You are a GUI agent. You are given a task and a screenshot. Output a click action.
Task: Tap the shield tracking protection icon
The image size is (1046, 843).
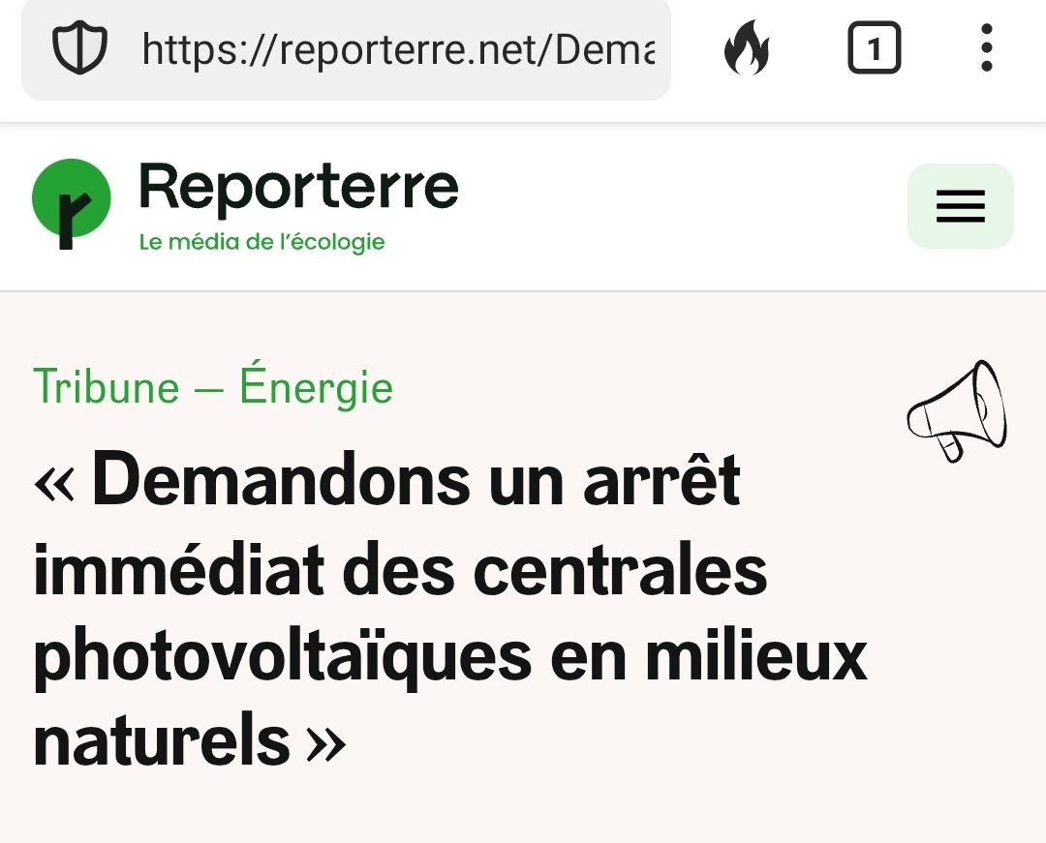[79, 48]
